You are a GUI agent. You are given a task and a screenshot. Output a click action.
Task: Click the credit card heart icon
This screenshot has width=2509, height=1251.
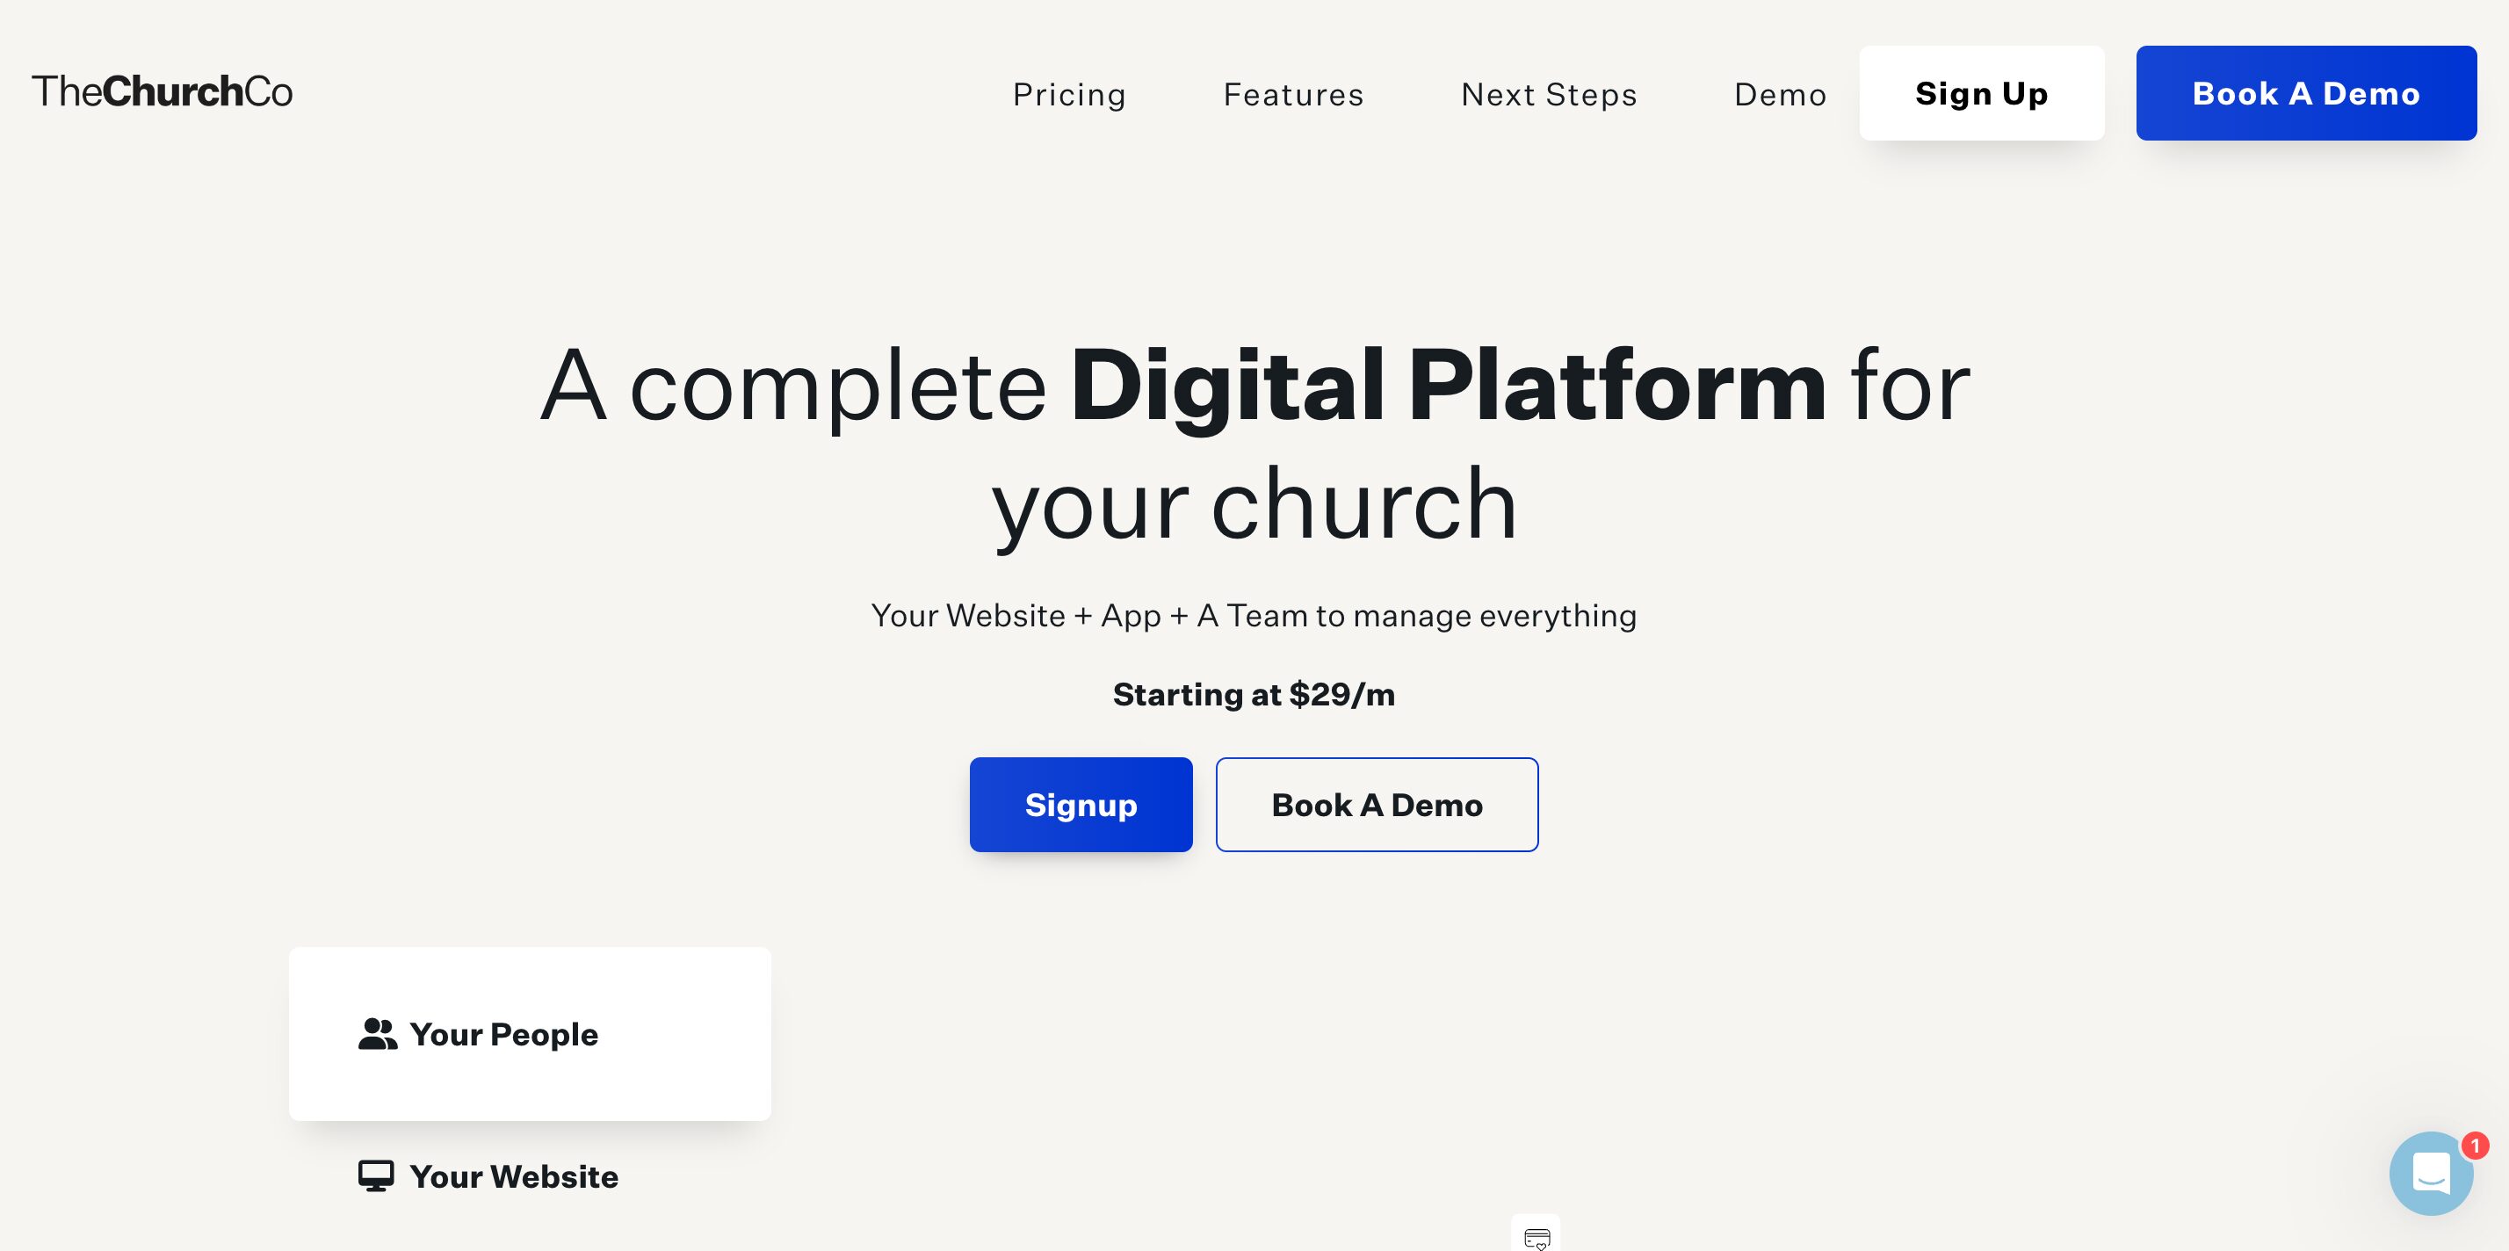pos(1536,1237)
